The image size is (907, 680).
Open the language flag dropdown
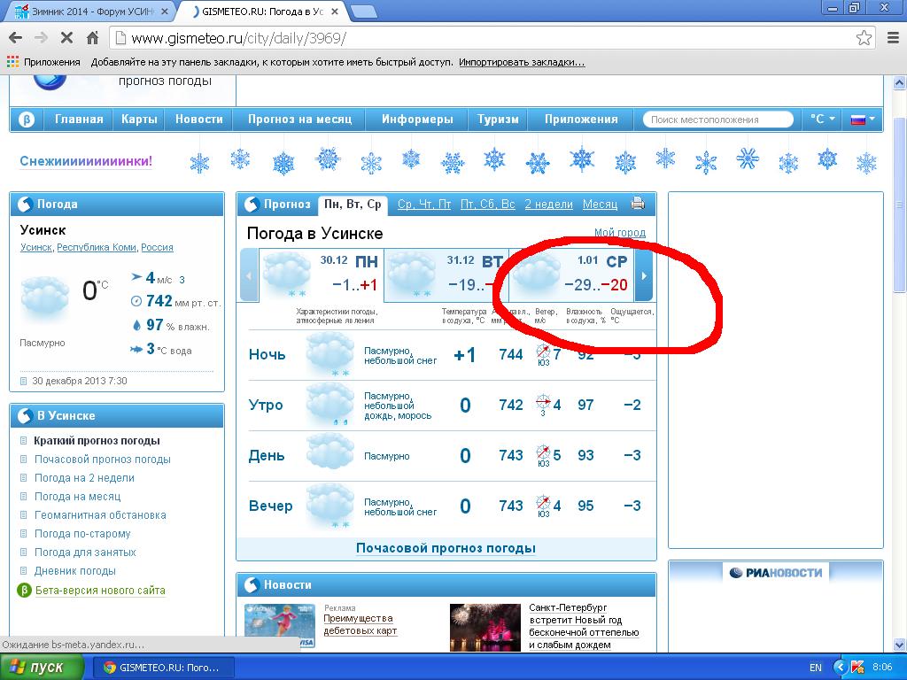863,120
